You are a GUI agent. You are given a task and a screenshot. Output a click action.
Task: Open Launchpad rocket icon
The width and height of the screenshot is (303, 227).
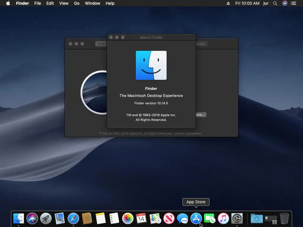(46, 218)
